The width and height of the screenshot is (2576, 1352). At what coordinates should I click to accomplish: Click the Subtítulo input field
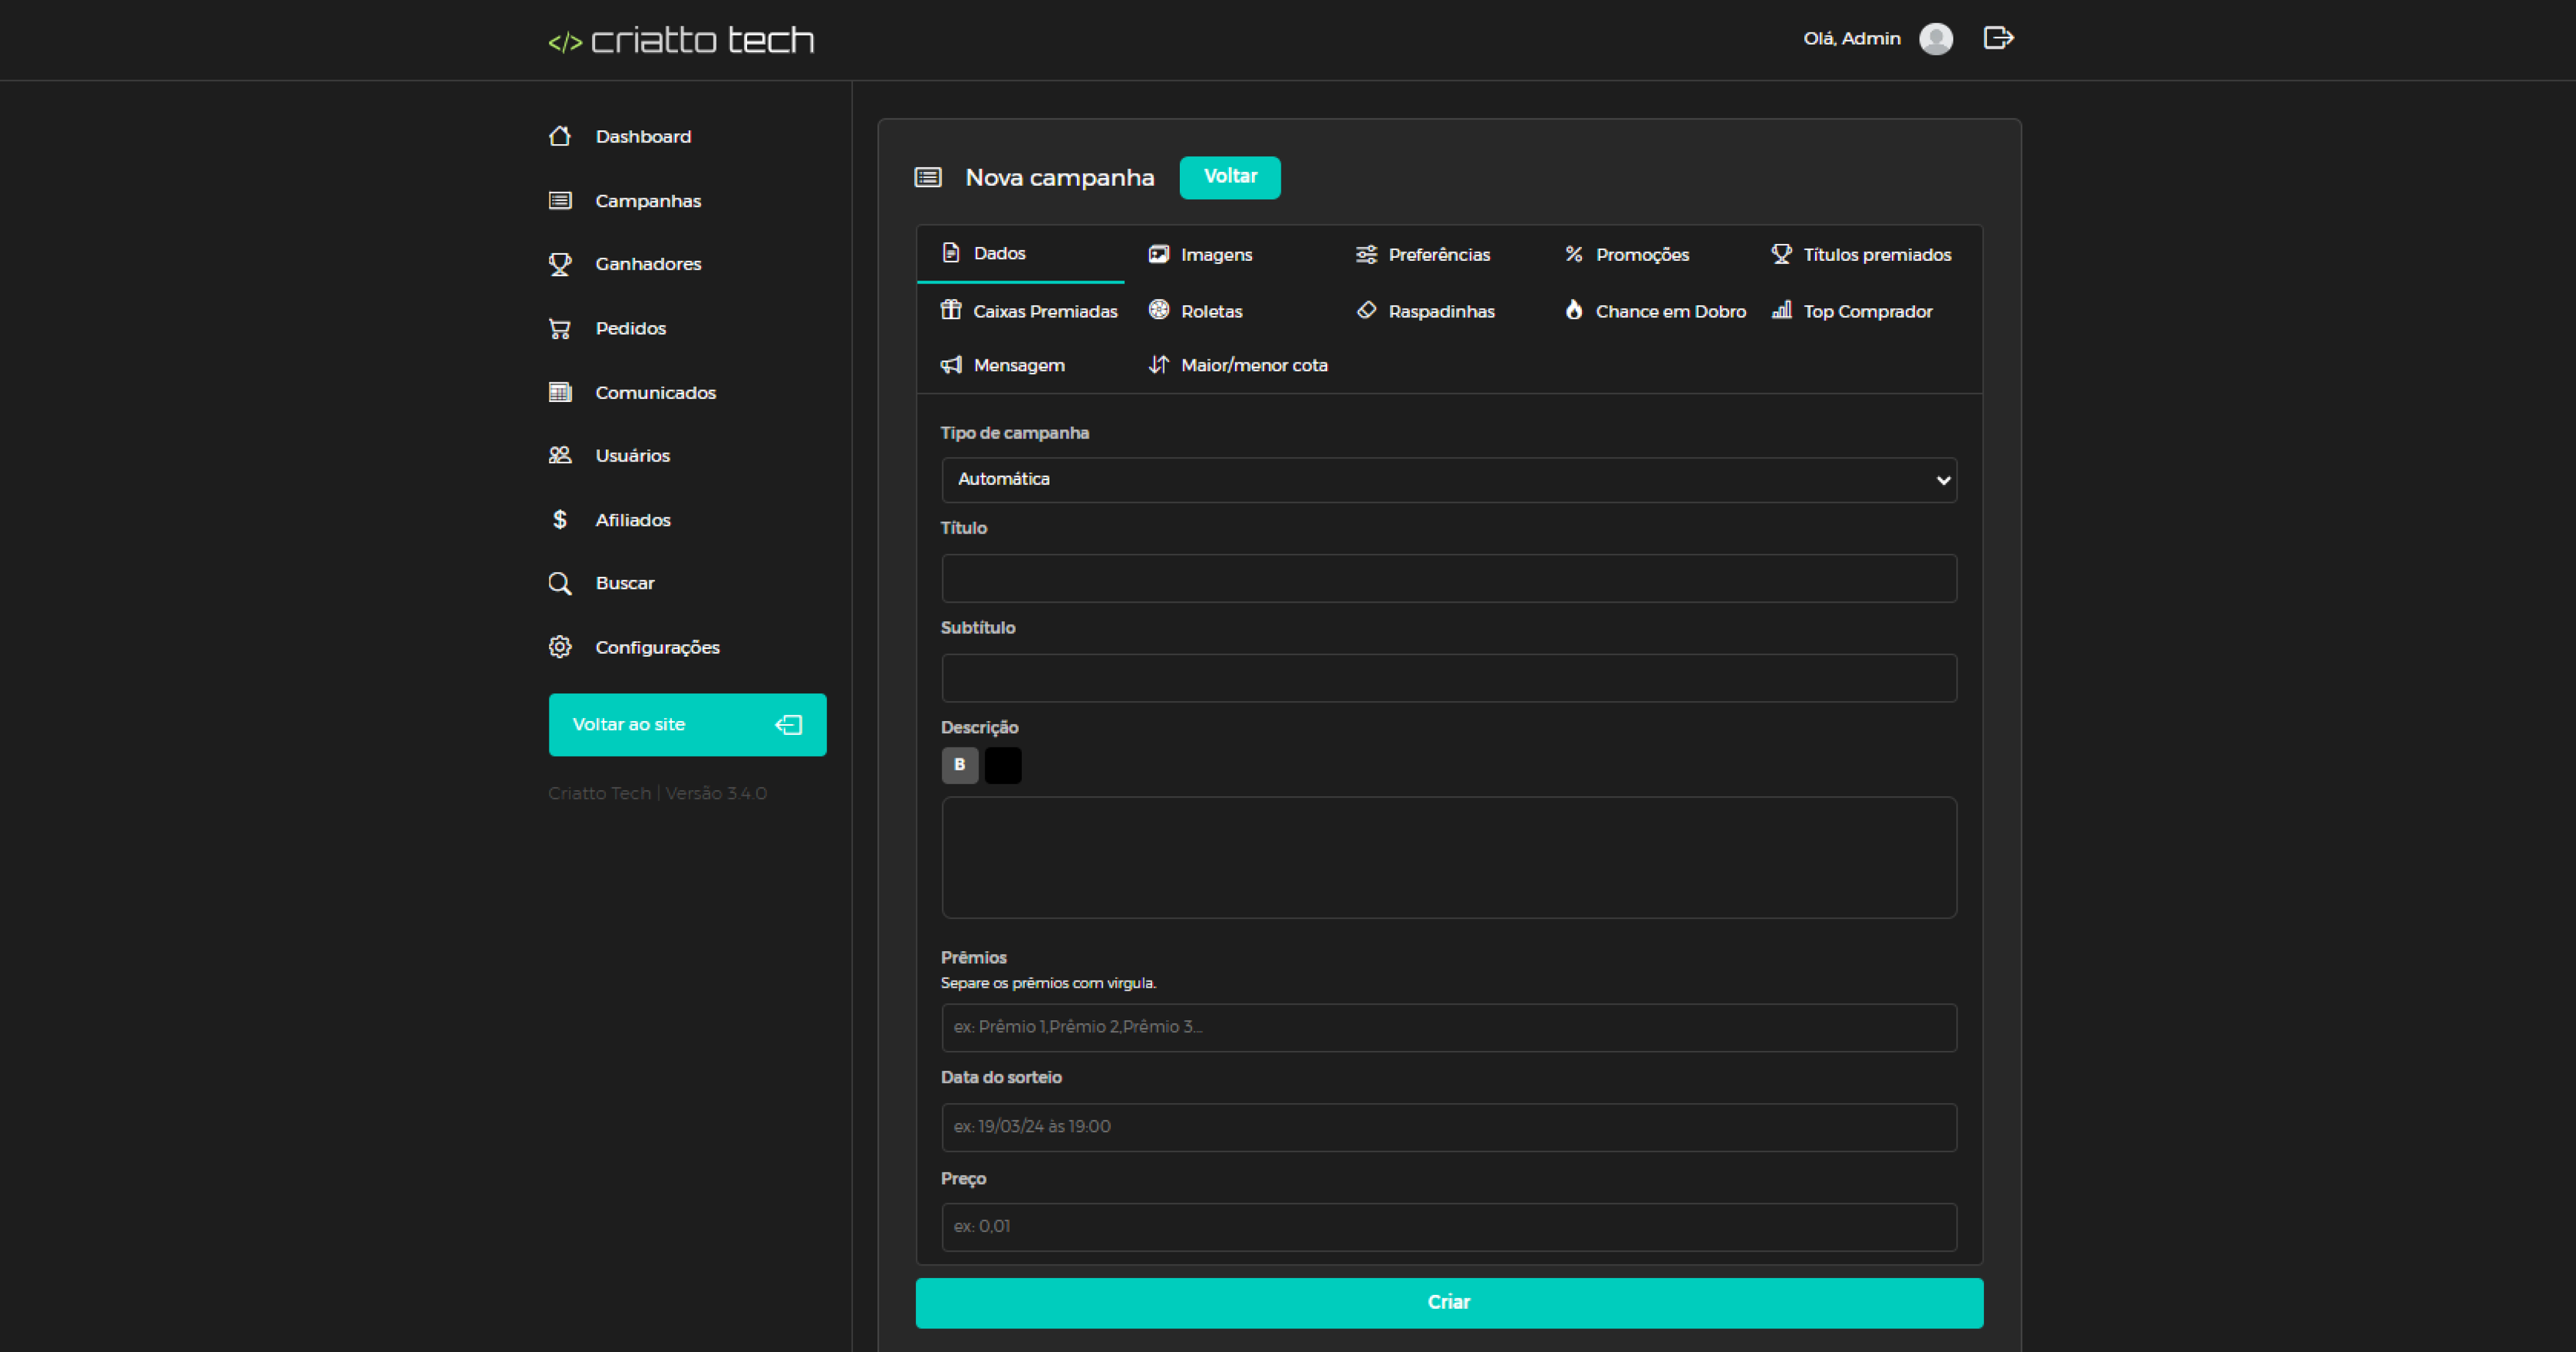pos(1449,678)
